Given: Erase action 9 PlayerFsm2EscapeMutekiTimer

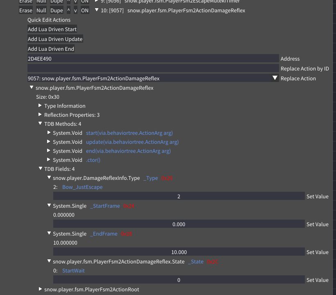Looking at the screenshot, I should coord(26,2).
